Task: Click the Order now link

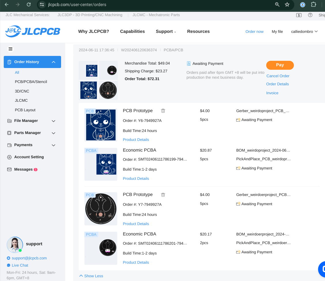Action: pyautogui.click(x=254, y=31)
